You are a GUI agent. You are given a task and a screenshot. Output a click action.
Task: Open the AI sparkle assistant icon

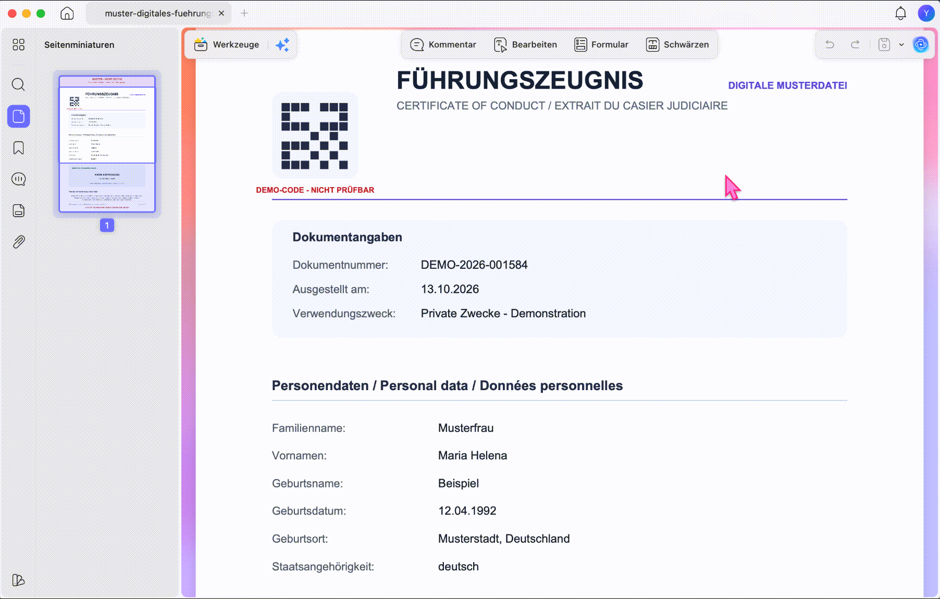(x=282, y=45)
